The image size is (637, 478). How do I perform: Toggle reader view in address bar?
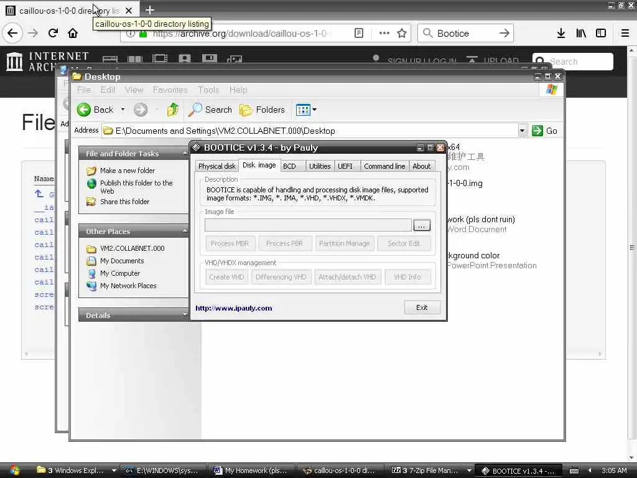(x=359, y=33)
